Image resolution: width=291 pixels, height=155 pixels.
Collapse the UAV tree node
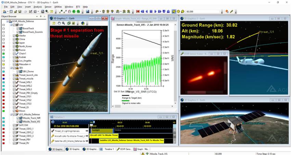point(11,25)
